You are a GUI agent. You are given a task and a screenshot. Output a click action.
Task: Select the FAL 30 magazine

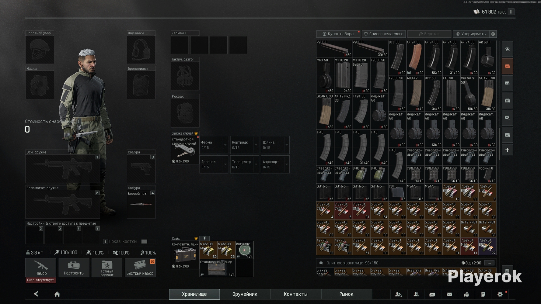451,93
